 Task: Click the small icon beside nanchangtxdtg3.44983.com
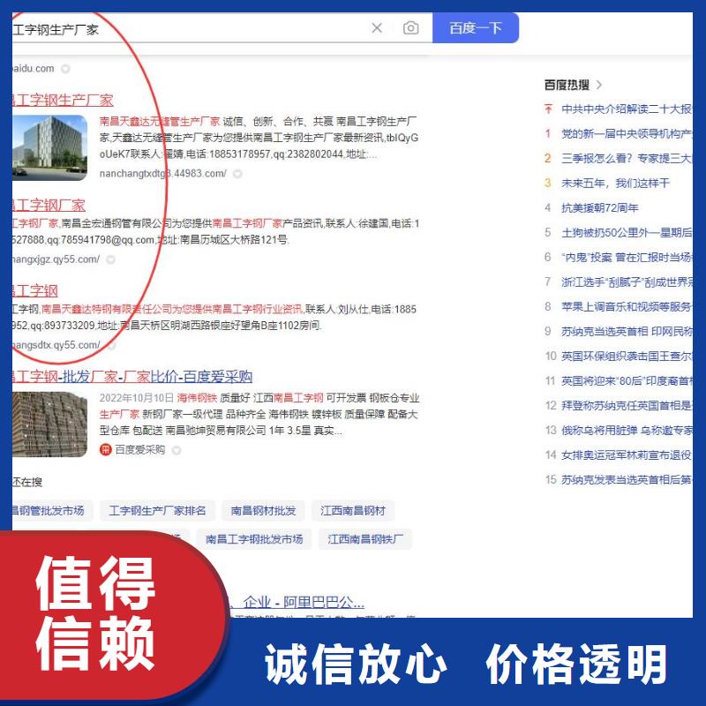(237, 174)
